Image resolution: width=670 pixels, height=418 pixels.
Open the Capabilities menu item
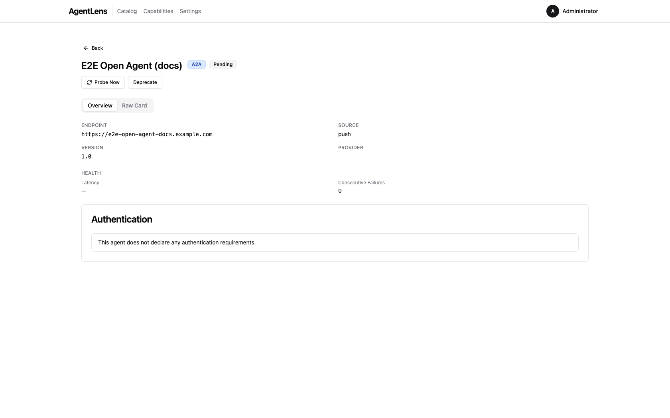(x=158, y=11)
